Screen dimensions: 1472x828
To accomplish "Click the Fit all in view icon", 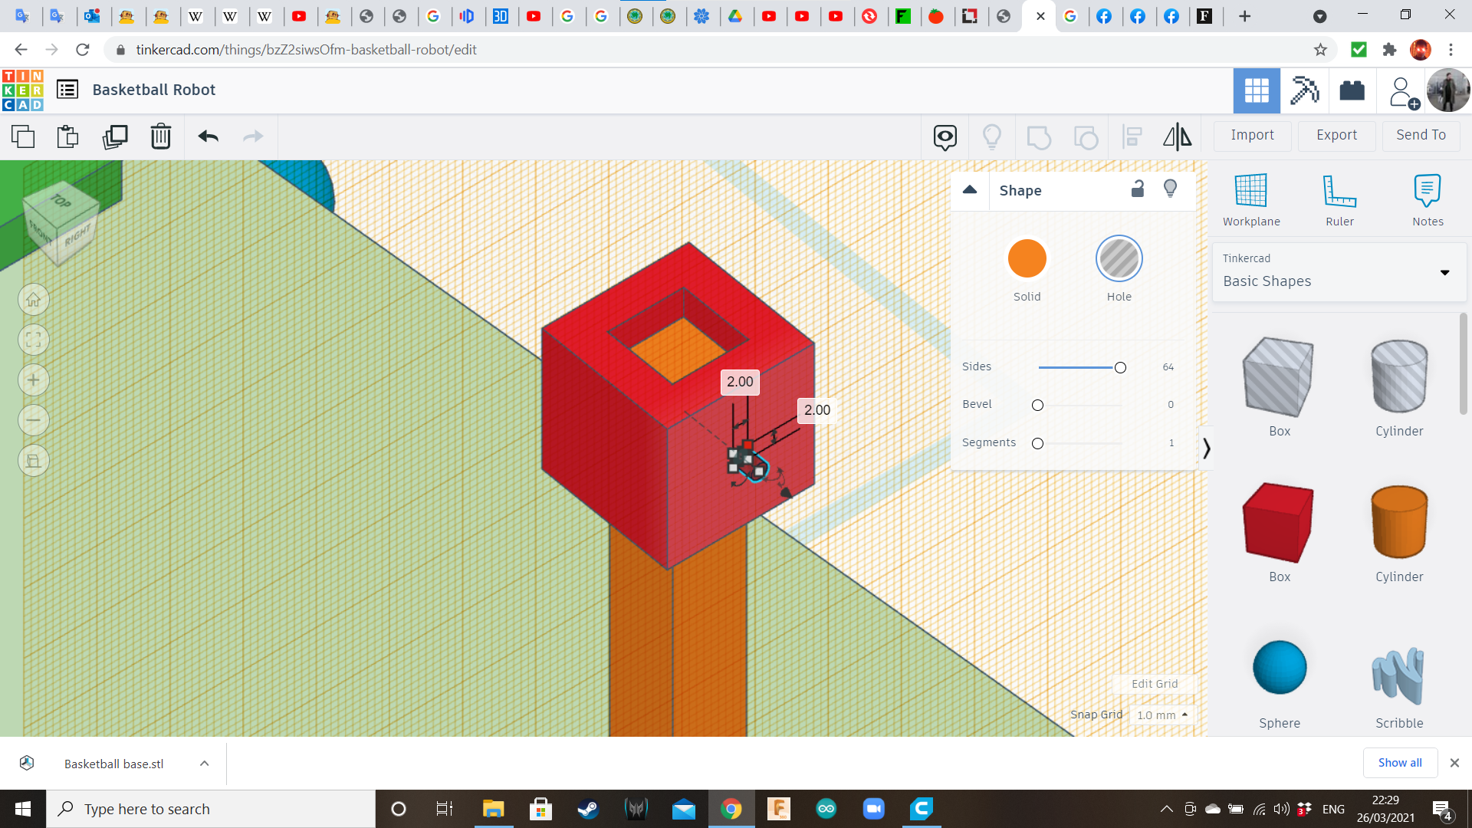I will coord(33,340).
